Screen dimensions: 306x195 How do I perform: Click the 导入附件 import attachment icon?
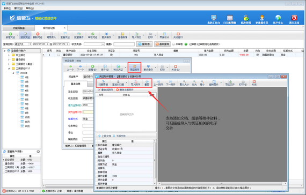click(135, 83)
